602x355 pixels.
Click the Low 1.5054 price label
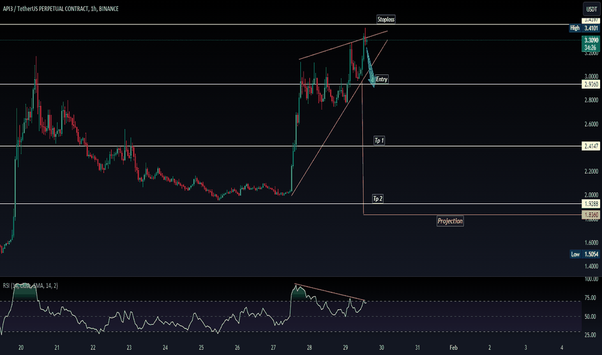pos(585,254)
